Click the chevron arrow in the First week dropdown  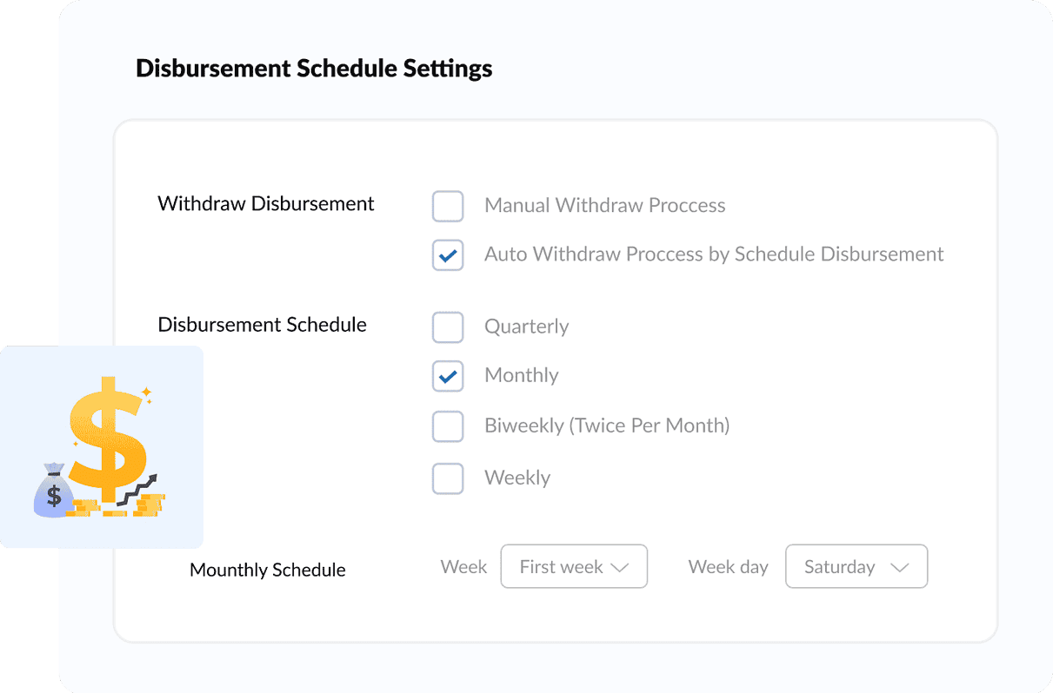click(x=619, y=567)
